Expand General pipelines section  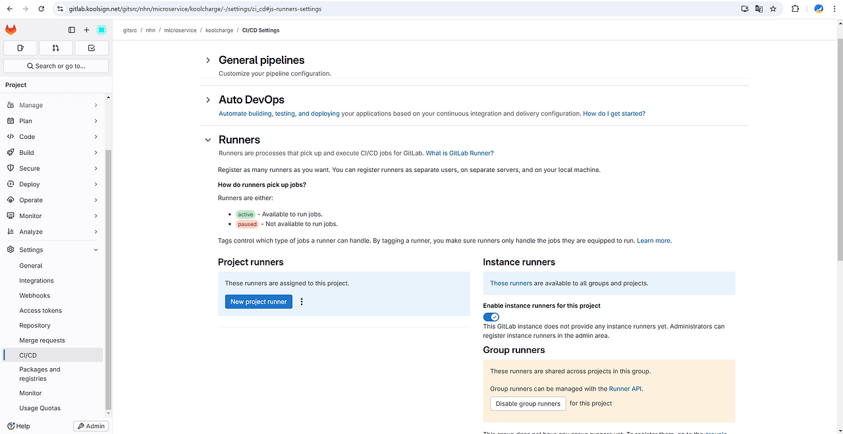(208, 60)
